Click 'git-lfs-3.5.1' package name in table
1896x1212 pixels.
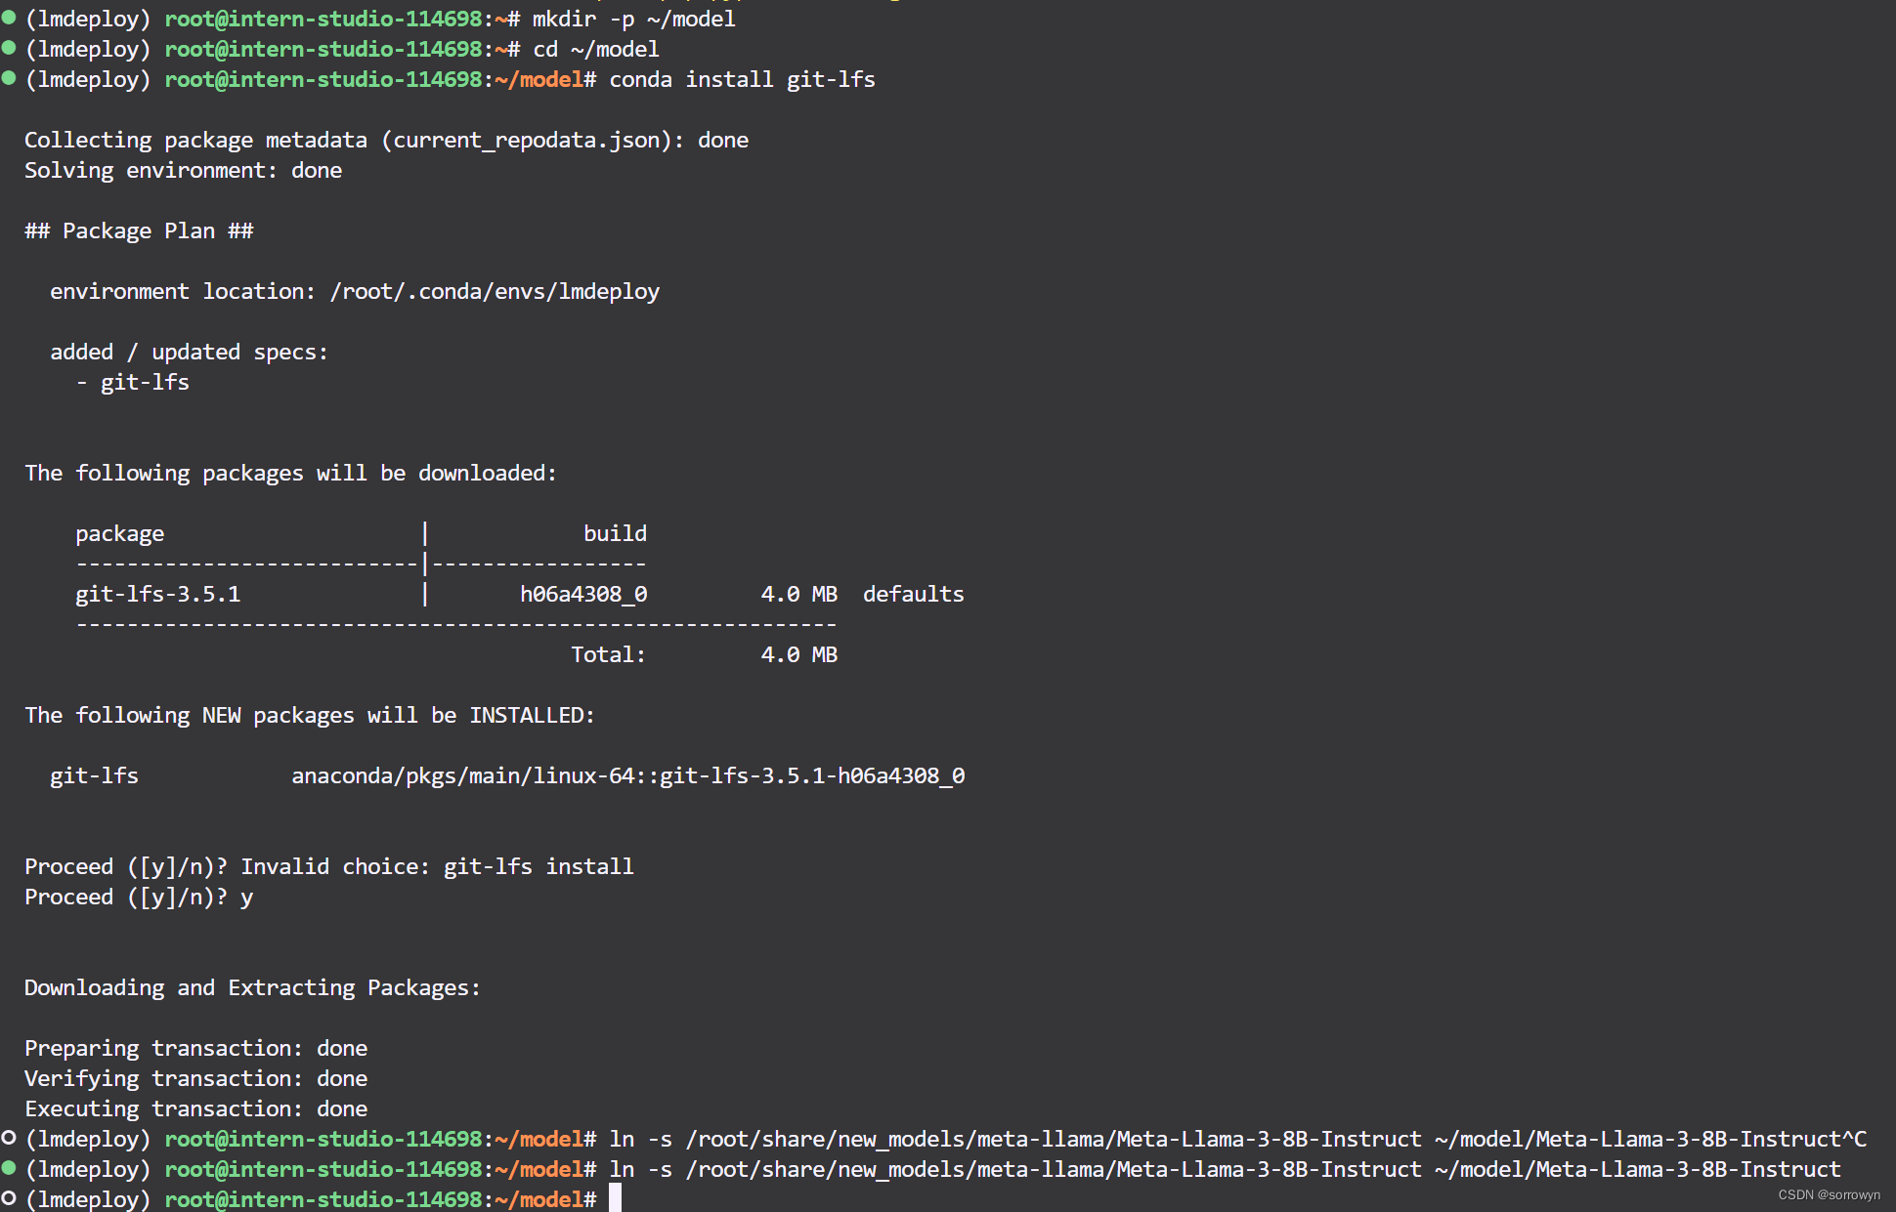click(157, 594)
